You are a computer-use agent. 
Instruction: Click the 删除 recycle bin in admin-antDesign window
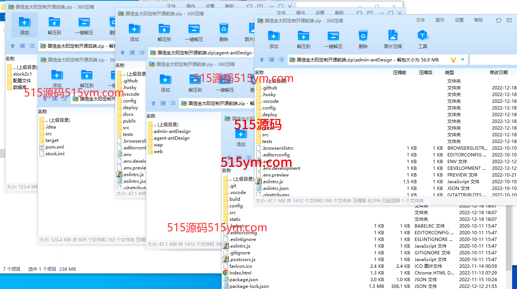(x=363, y=39)
